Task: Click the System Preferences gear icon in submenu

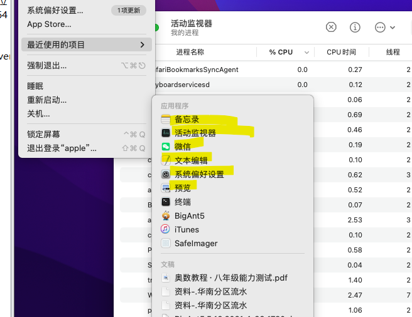Action: tap(166, 174)
